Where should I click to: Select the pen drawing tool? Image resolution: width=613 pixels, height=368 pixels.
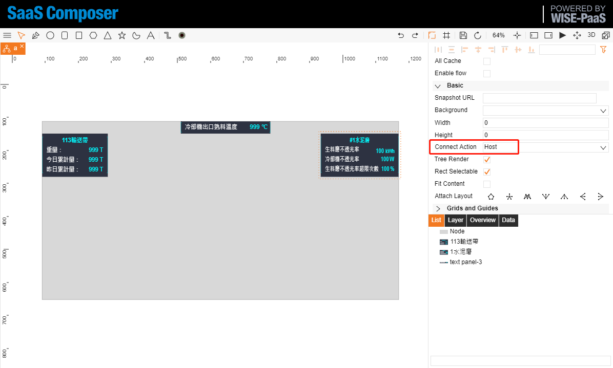[35, 35]
